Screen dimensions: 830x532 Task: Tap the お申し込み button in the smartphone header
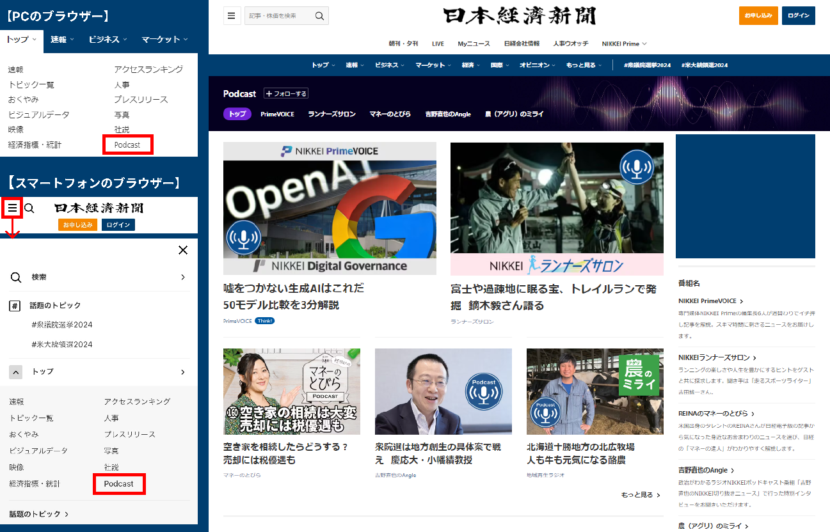point(78,225)
